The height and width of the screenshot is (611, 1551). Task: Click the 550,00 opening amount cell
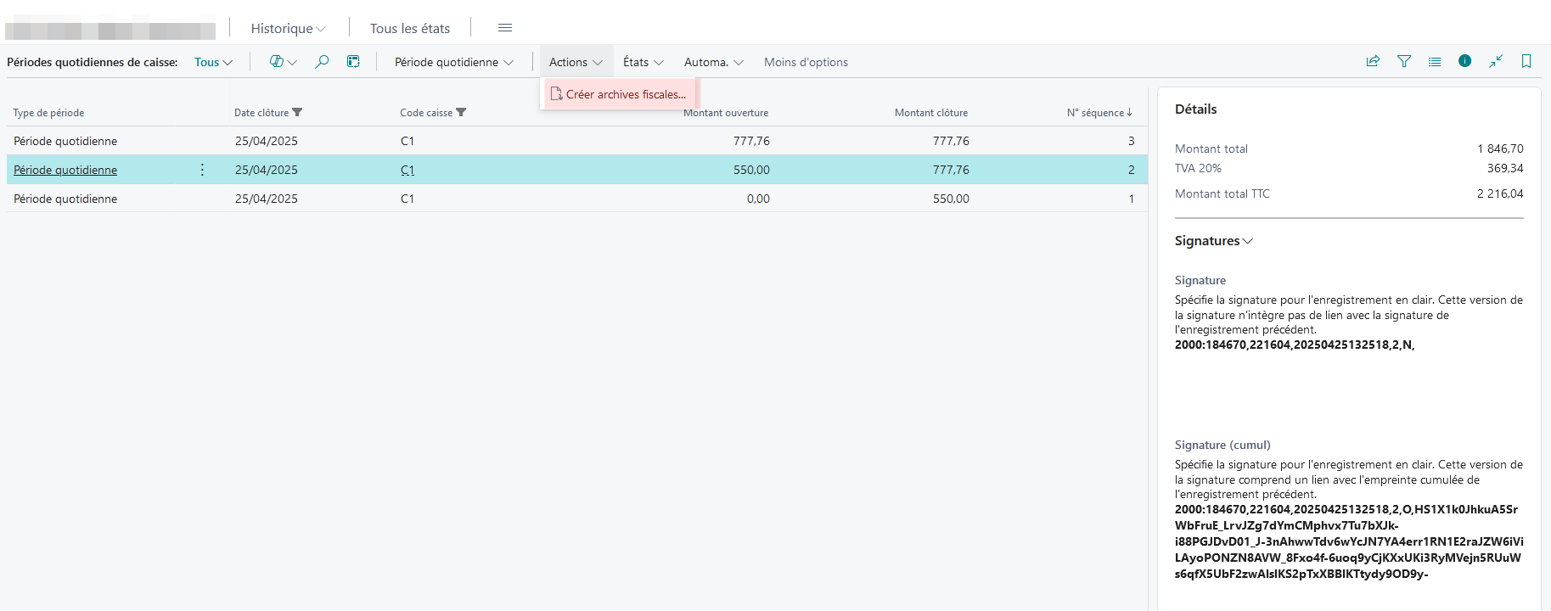751,170
